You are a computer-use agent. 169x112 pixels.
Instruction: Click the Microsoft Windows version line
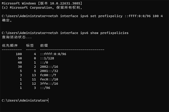click(42, 3)
